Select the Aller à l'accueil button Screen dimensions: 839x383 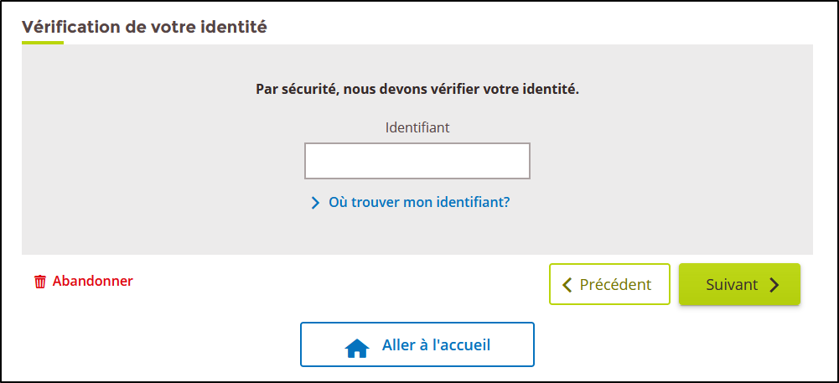[x=417, y=344]
